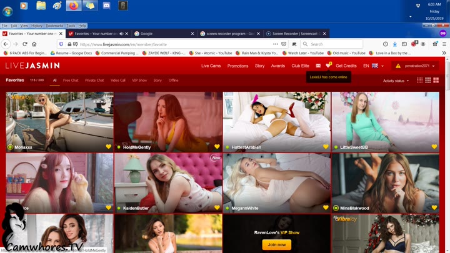The height and width of the screenshot is (253, 450).
Task: Open Watch Later - YouTube bookmark
Action: (x=303, y=53)
